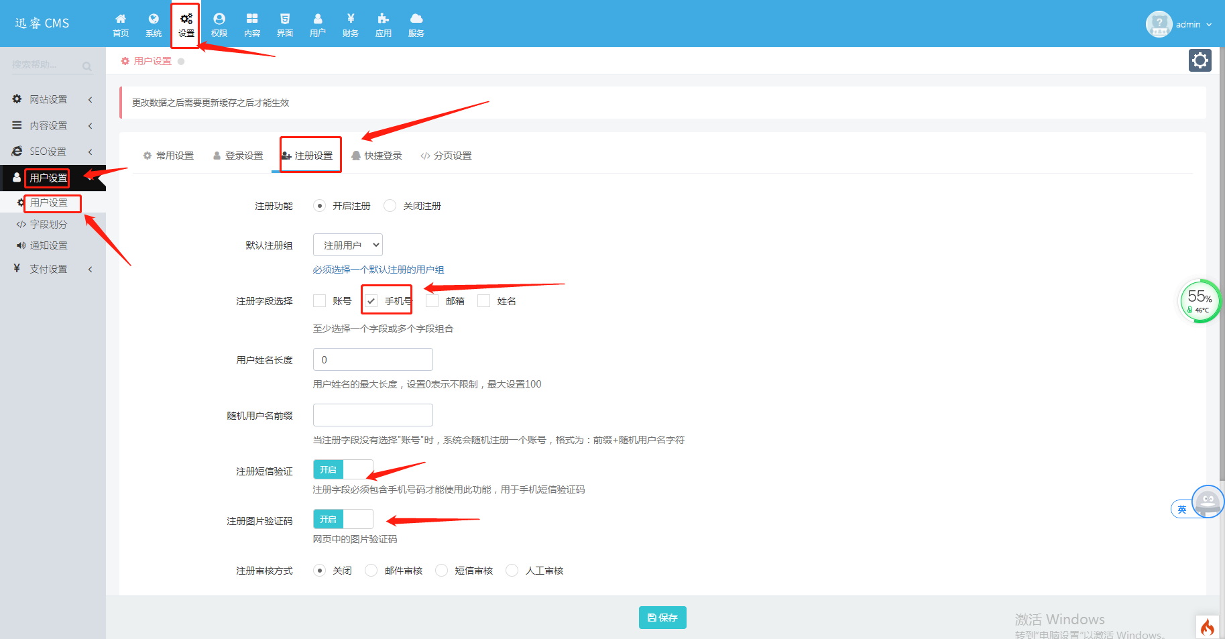Switch to the 快捷登录 tab
Screen dimensions: 1225x639
(377, 156)
